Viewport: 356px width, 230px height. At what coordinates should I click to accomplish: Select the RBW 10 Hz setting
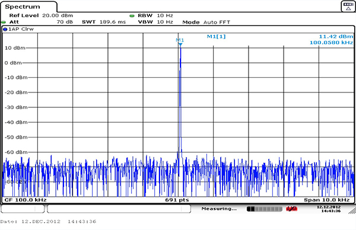tap(155, 15)
